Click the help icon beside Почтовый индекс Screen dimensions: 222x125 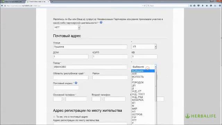[x=76, y=83]
